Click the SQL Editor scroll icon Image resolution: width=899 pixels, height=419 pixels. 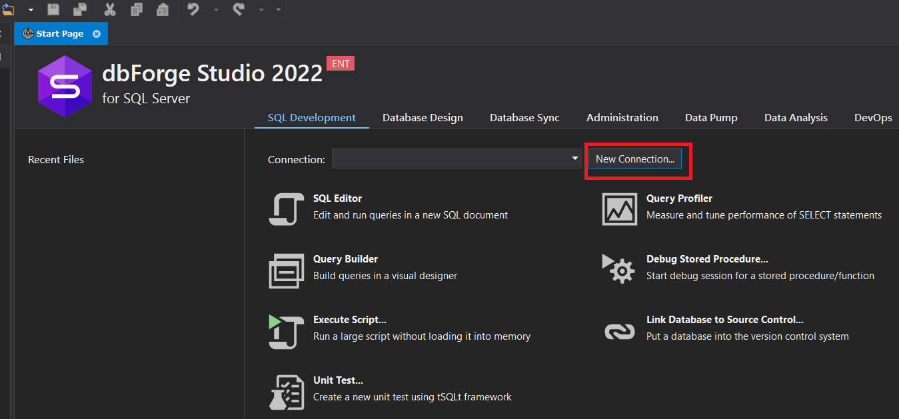[x=287, y=209]
